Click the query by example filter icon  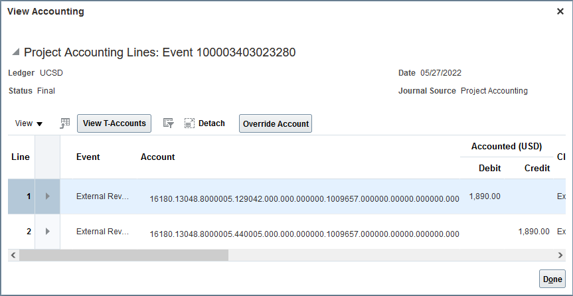tap(169, 123)
